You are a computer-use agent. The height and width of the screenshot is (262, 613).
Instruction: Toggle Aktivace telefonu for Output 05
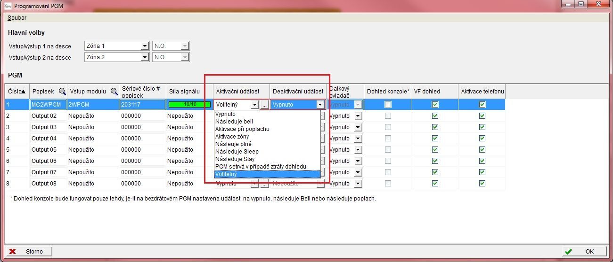pos(482,149)
